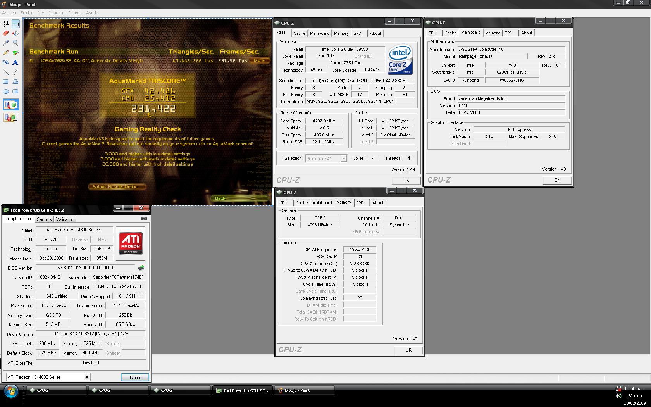This screenshot has height=407, width=651.
Task: Pick the Fill With Color bucket tool
Action: (15, 34)
